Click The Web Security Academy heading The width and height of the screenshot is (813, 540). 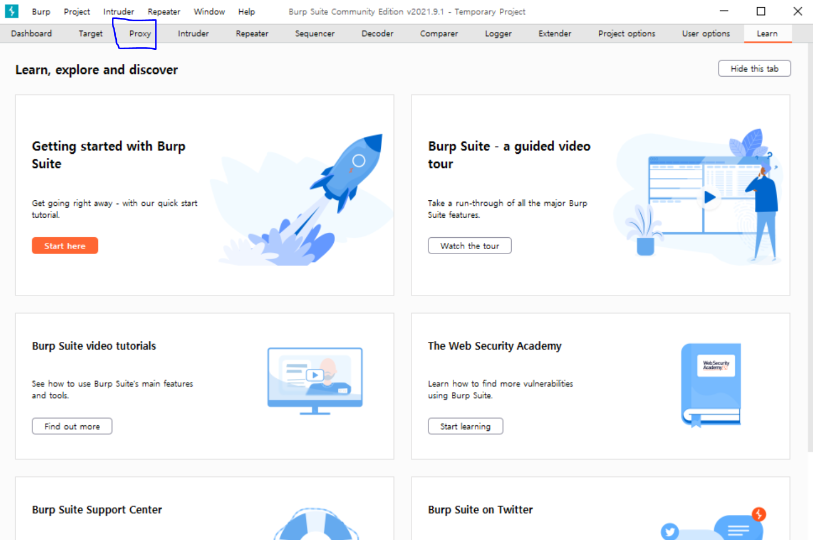click(x=495, y=346)
